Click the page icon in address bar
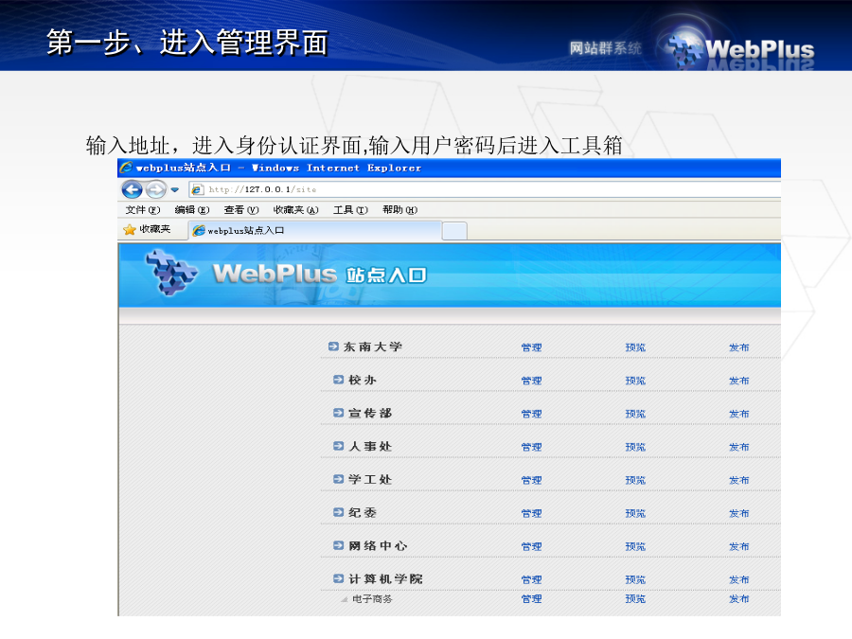Image resolution: width=852 pixels, height=639 pixels. point(197,189)
